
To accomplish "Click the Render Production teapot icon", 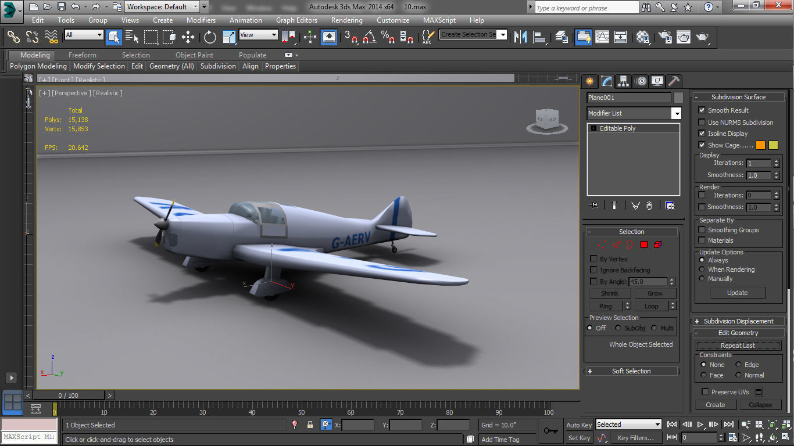I will (x=702, y=37).
